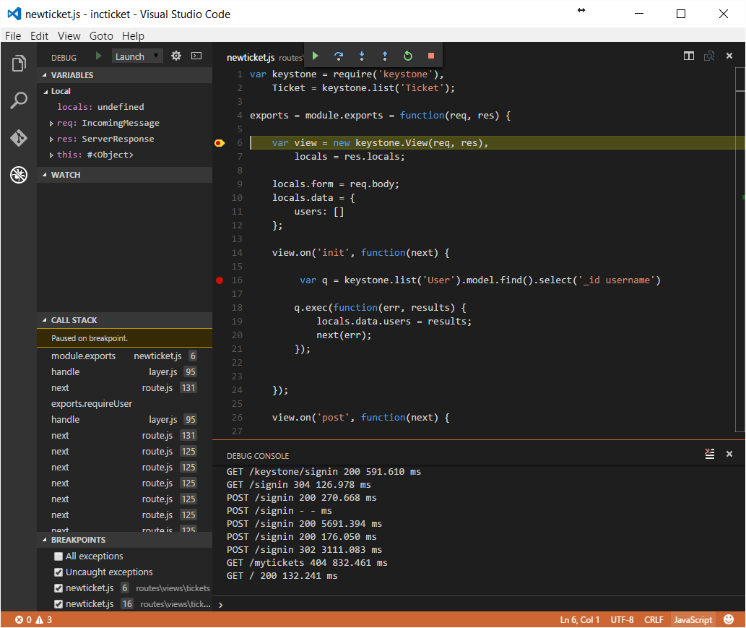Open the View menu
Image resolution: width=746 pixels, height=628 pixels.
coord(69,35)
